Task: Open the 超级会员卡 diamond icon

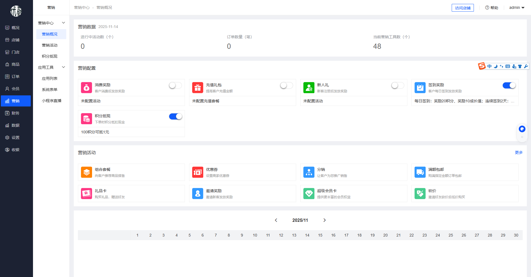Action: click(x=309, y=194)
